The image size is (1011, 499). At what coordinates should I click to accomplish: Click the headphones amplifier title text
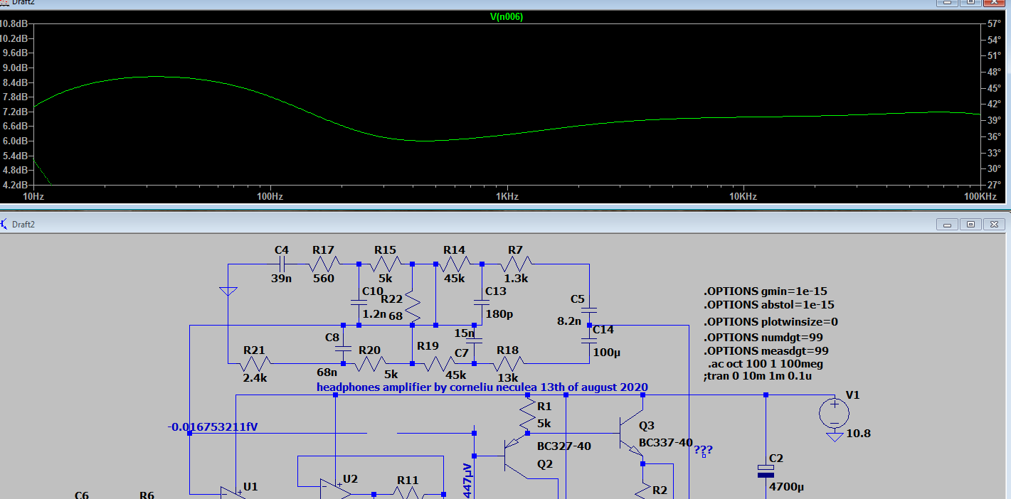tap(482, 387)
